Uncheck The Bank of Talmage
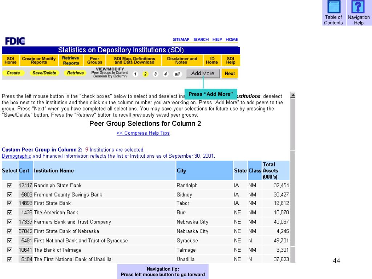Image resolution: width=372 pixels, height=279 pixels. click(9, 250)
